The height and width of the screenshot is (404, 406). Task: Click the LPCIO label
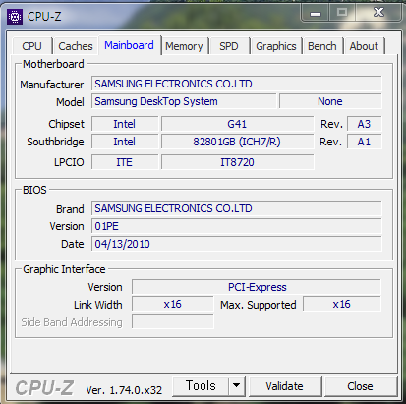pyautogui.click(x=69, y=162)
